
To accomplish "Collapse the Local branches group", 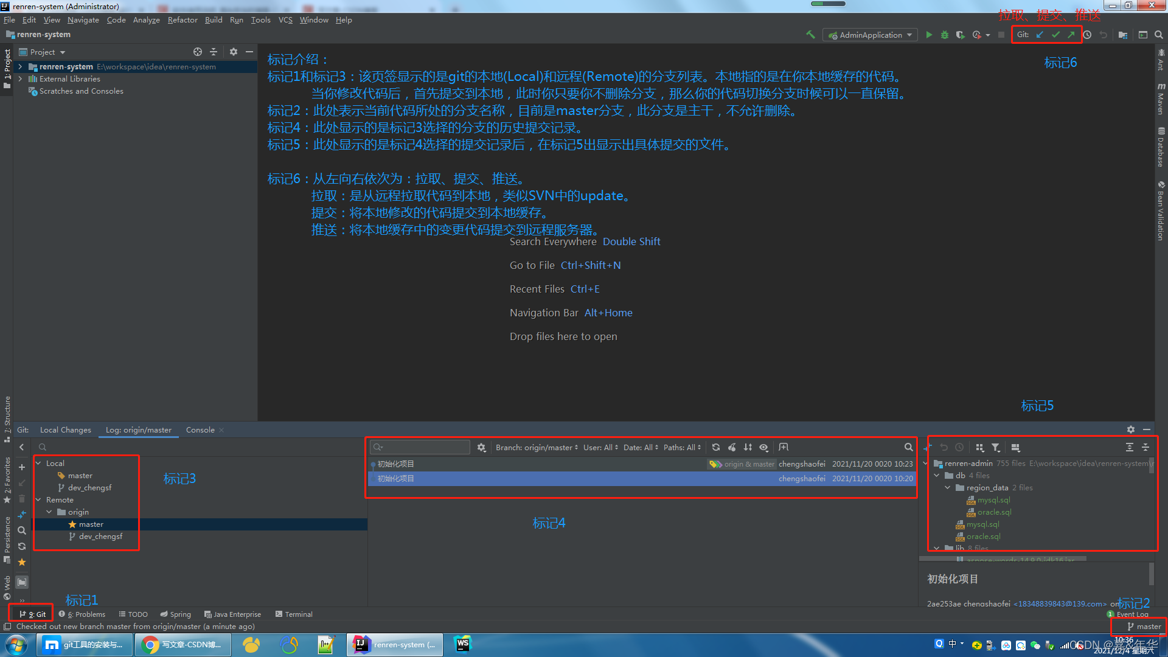I will [x=38, y=464].
